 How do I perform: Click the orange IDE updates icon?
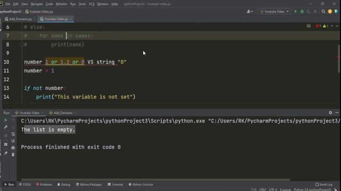click(x=330, y=12)
